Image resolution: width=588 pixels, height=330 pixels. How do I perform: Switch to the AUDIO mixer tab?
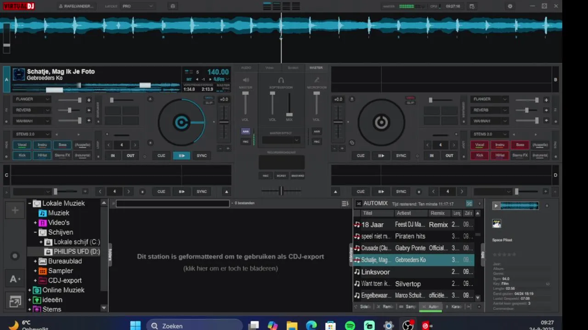pos(246,68)
